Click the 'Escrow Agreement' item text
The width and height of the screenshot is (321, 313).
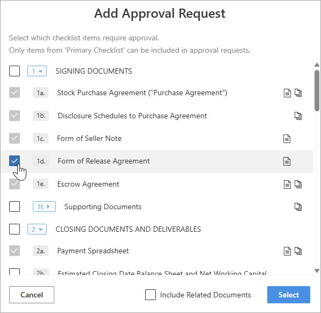coord(88,184)
